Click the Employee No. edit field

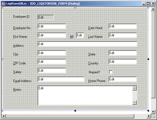click(x=52, y=26)
